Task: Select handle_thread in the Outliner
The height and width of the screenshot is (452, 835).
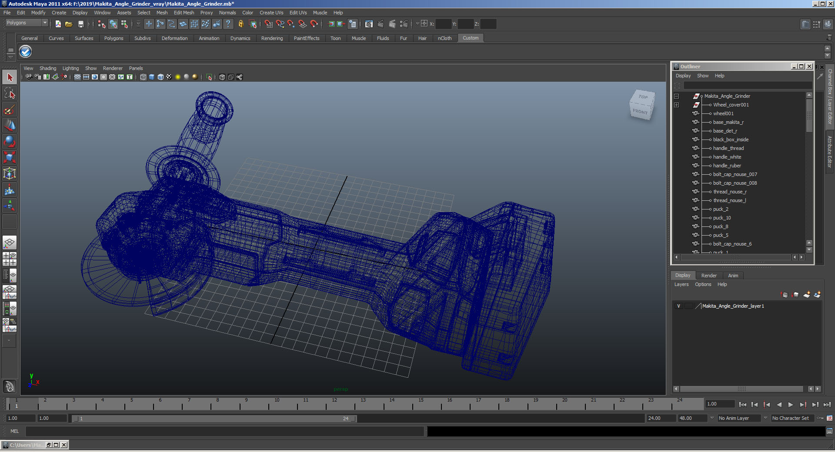Action: point(728,148)
